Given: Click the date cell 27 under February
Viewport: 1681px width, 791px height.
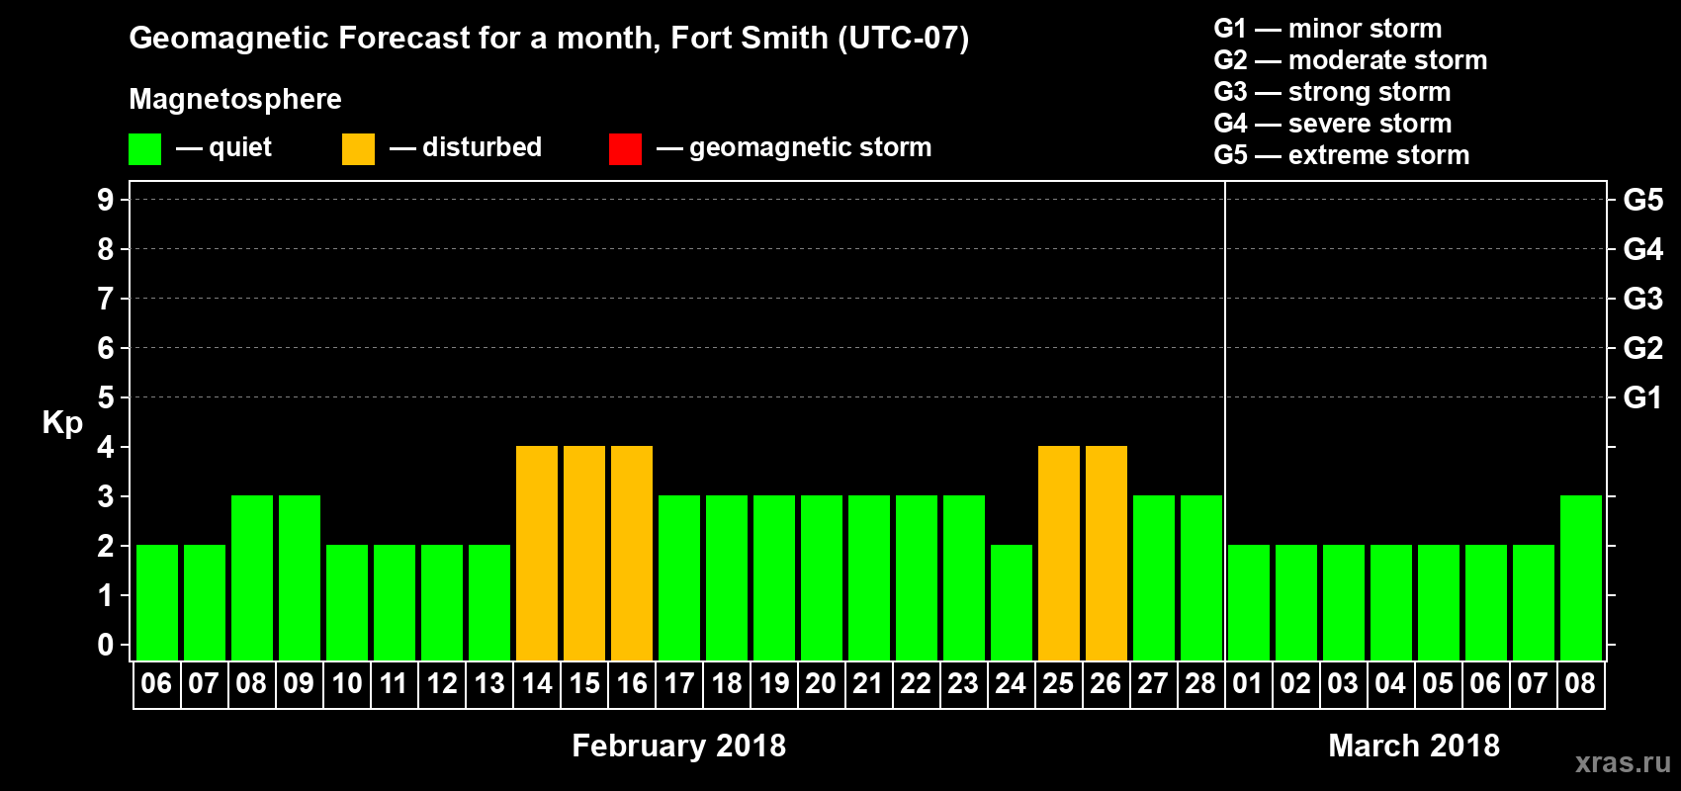Looking at the screenshot, I should tap(1154, 684).
